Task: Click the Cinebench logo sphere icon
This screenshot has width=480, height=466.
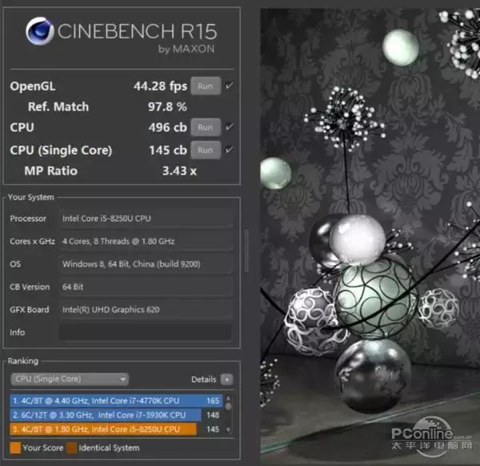Action: pyautogui.click(x=40, y=31)
